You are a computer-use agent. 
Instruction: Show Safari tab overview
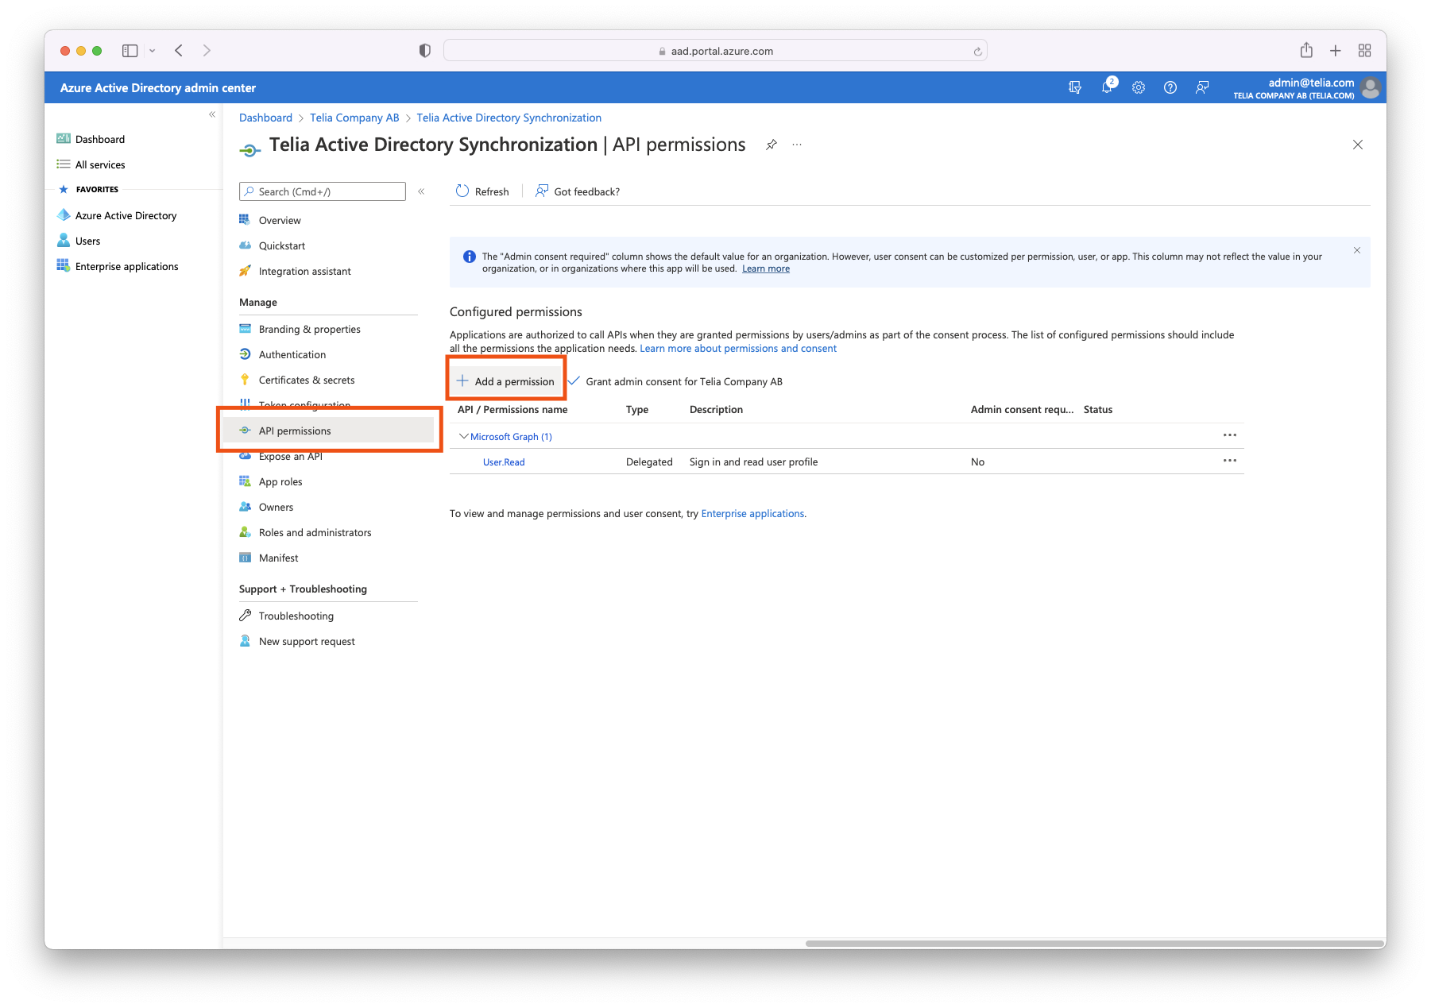(1365, 50)
